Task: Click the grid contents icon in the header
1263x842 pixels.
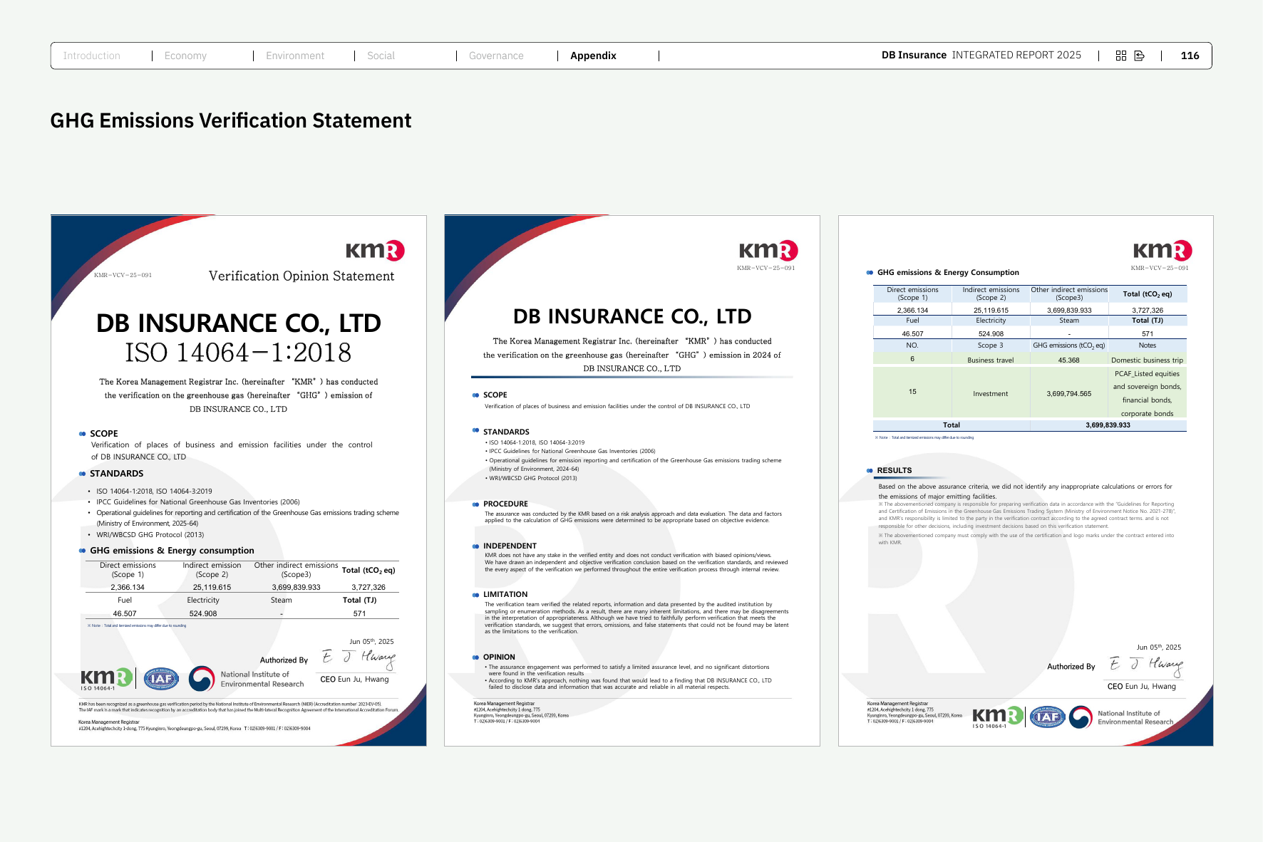Action: pyautogui.click(x=1121, y=56)
